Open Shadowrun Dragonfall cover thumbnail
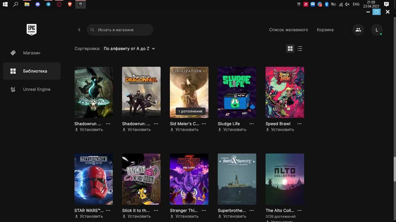 [x=141, y=92]
